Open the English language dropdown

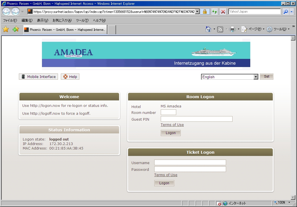click(229, 77)
